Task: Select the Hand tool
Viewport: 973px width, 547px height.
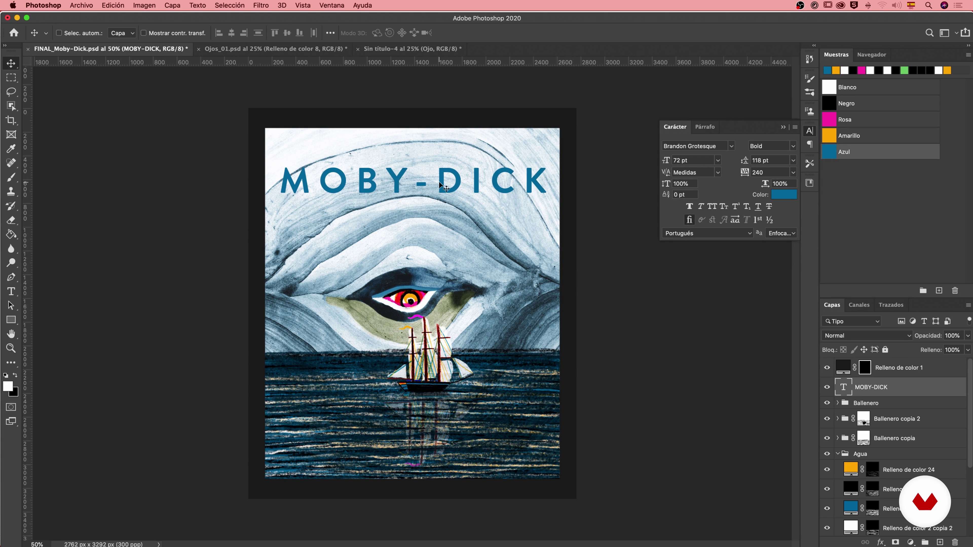Action: (11, 334)
